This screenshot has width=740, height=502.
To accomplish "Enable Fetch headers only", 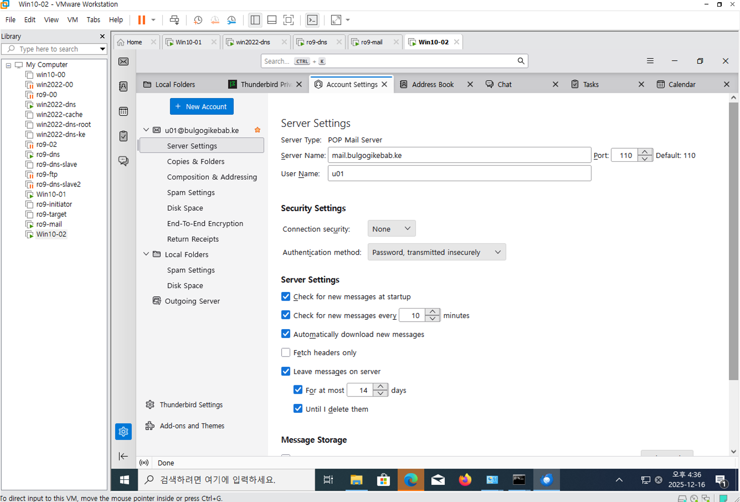I will [286, 352].
